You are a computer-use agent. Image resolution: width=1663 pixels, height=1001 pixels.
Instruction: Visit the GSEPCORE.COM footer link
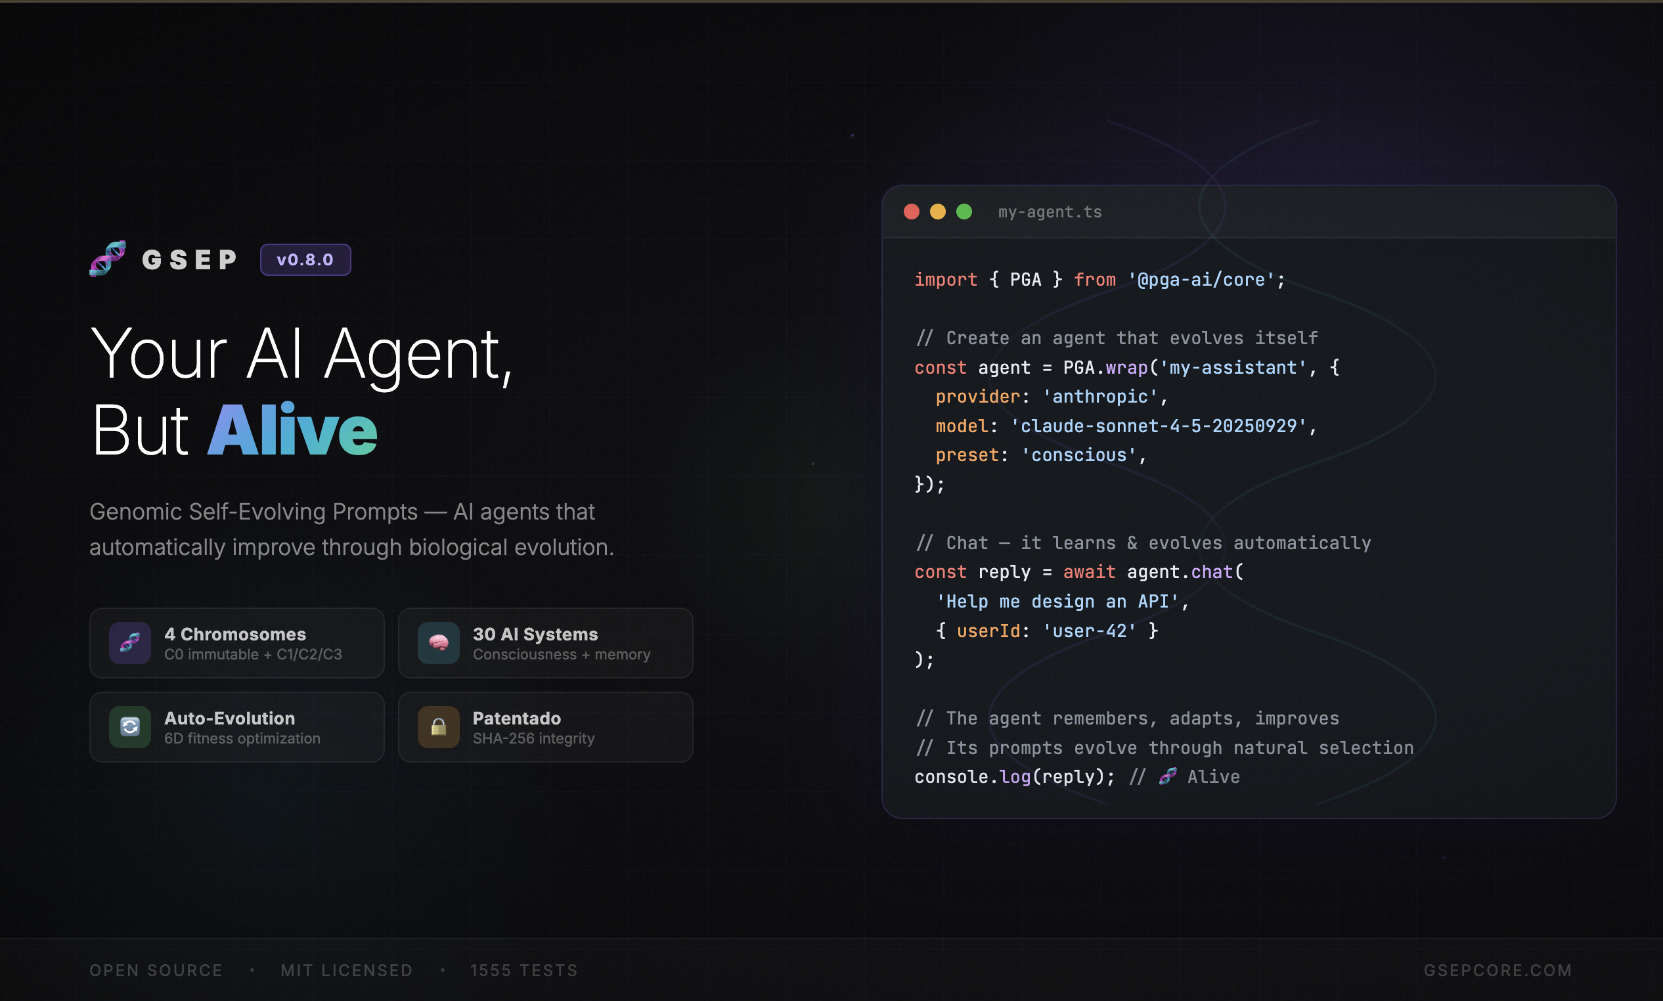(x=1497, y=970)
